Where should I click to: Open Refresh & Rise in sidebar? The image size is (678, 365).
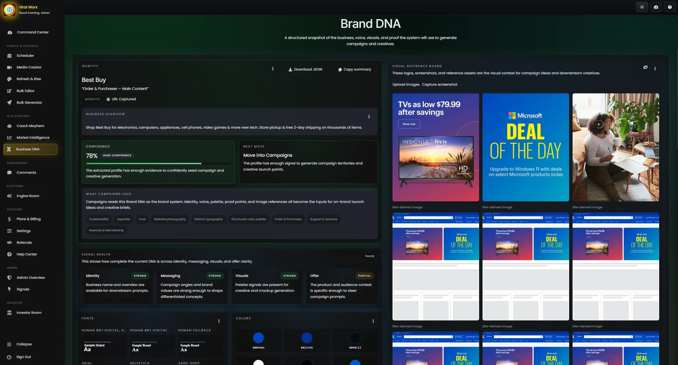tap(30, 79)
